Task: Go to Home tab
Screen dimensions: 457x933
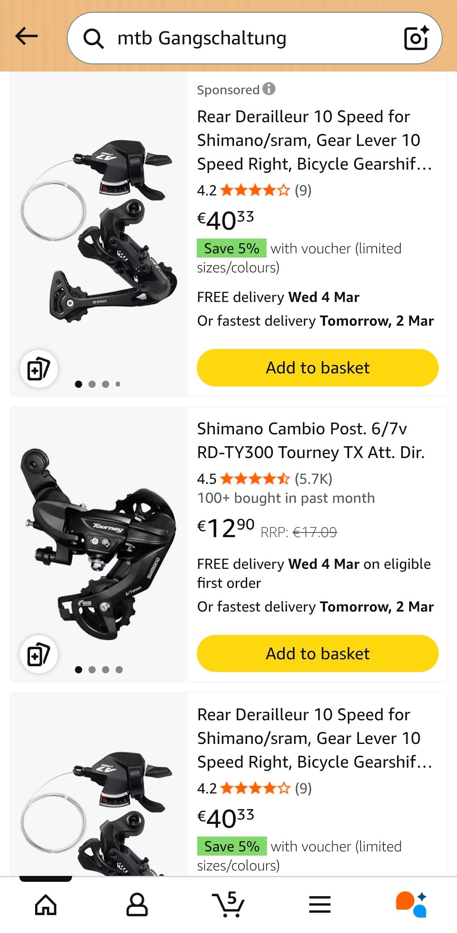Action: click(x=46, y=905)
